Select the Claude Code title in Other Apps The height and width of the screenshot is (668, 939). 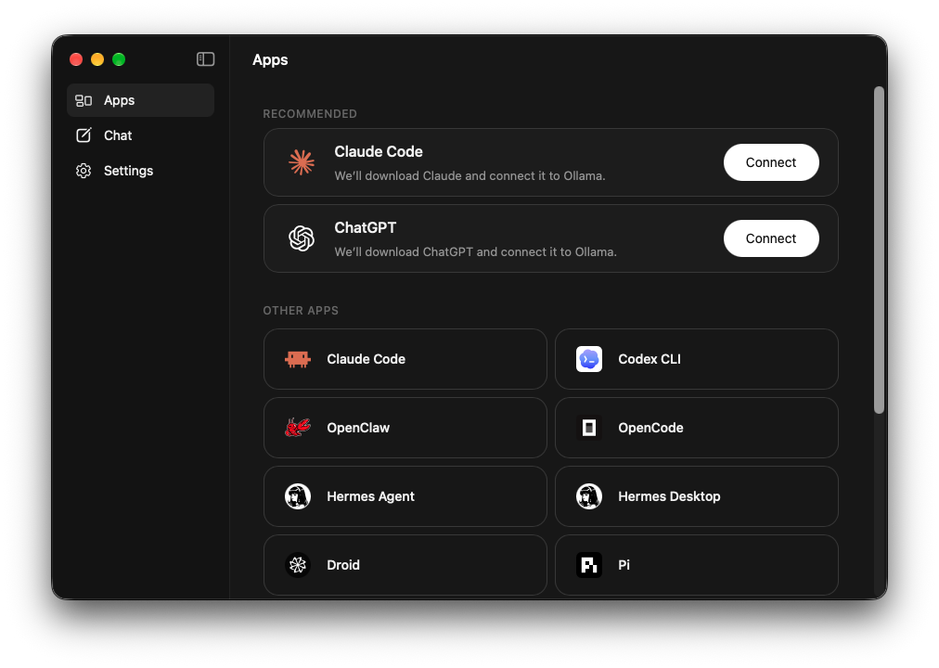(x=366, y=359)
